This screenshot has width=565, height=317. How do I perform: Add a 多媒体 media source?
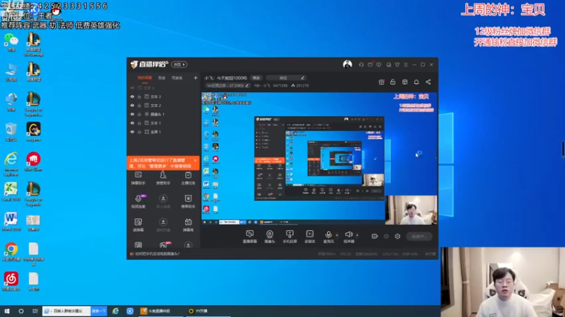[310, 237]
